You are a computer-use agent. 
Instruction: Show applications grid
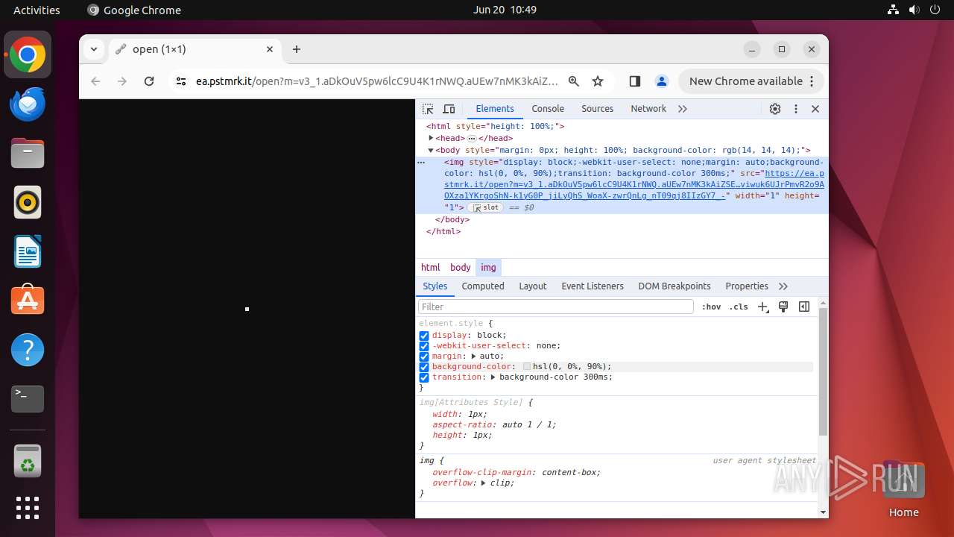pyautogui.click(x=28, y=508)
